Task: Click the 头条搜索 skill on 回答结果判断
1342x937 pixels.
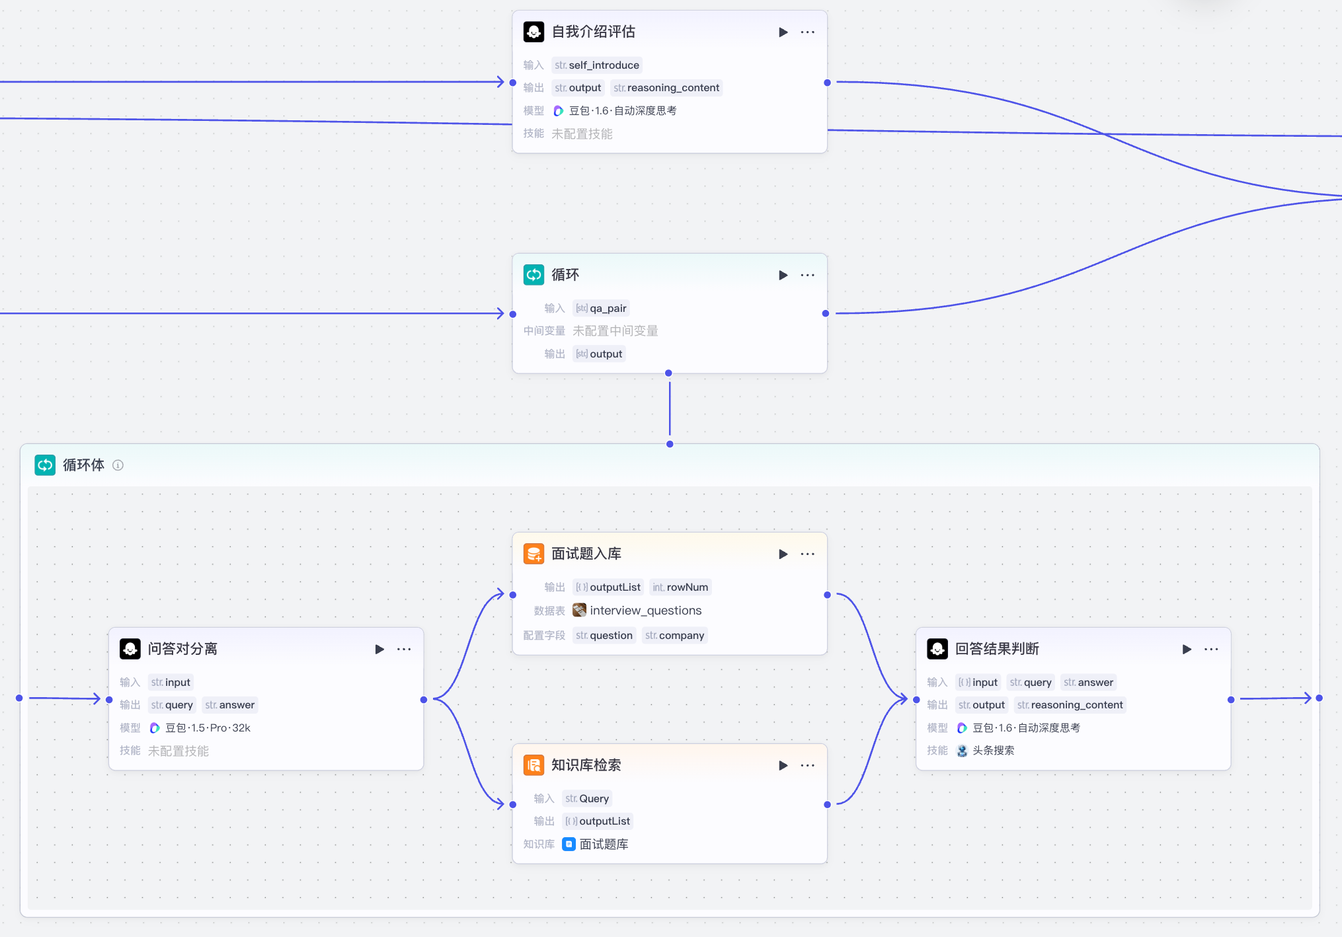Action: point(992,750)
